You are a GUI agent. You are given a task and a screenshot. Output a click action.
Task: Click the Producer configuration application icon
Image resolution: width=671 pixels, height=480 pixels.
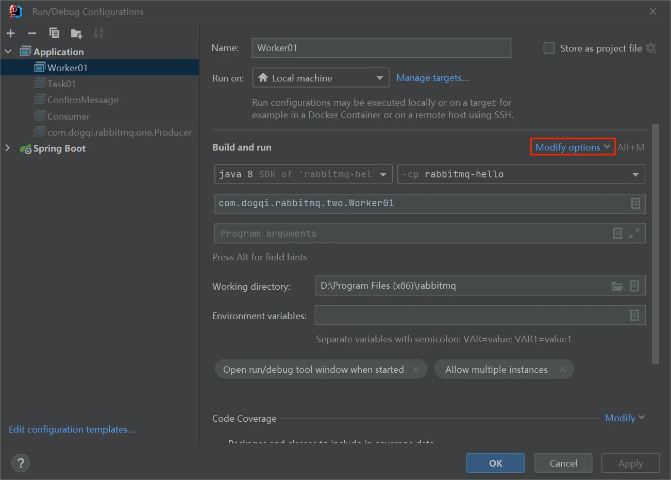pos(40,132)
